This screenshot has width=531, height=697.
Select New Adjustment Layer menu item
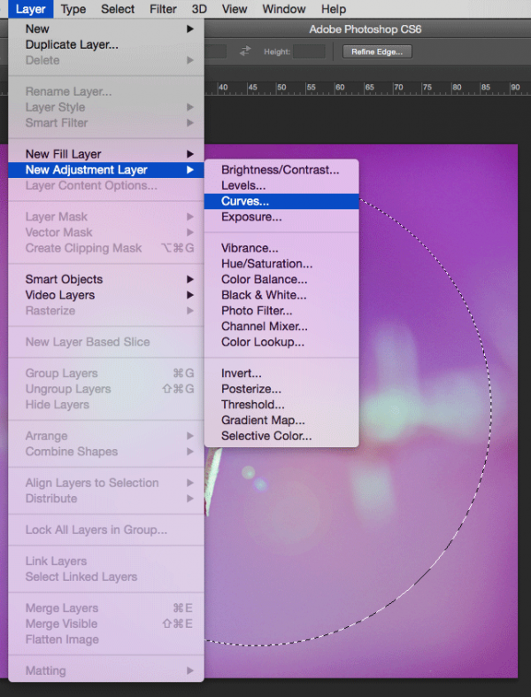click(x=106, y=170)
